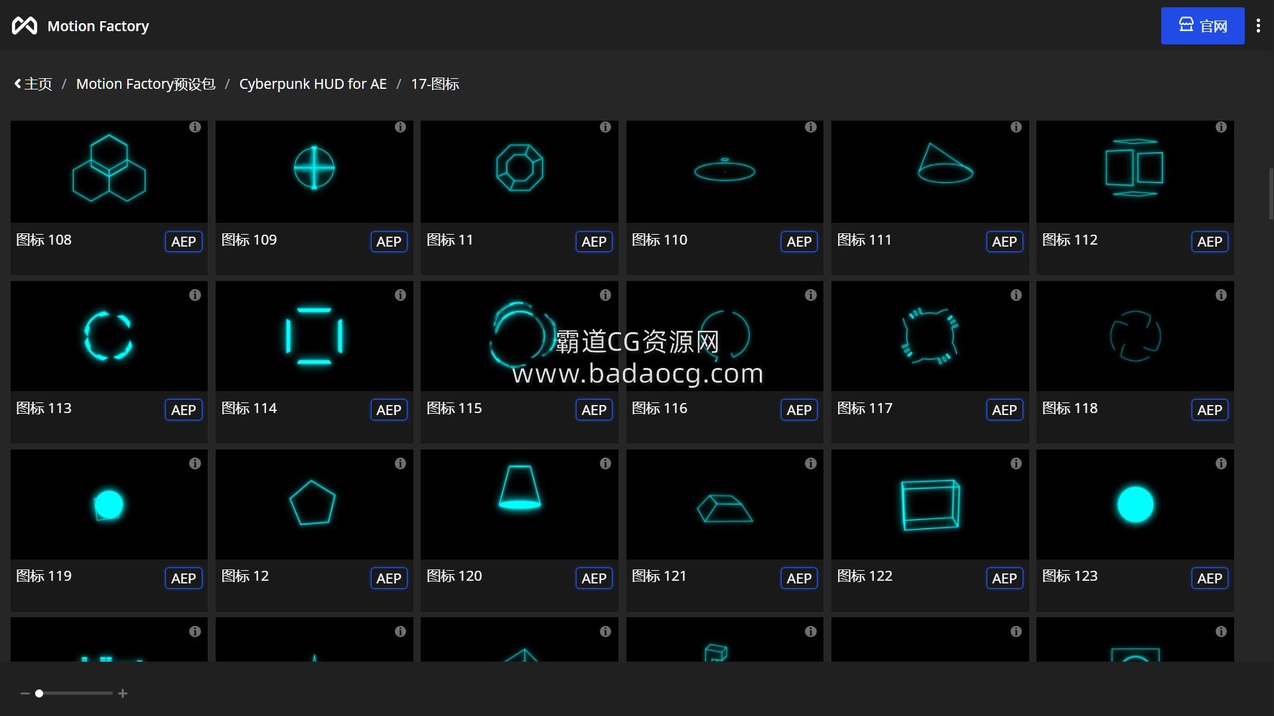Click AEP button for 图标 111

[1005, 241]
